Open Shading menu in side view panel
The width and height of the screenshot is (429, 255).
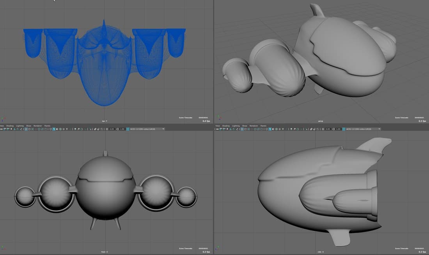point(226,126)
